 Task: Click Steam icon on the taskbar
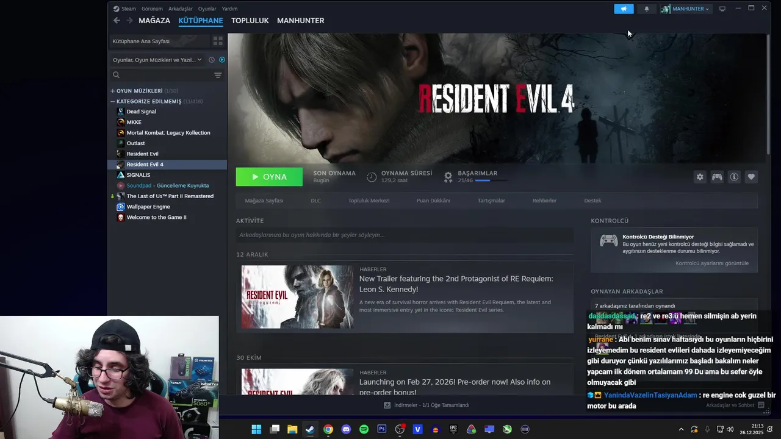point(310,429)
